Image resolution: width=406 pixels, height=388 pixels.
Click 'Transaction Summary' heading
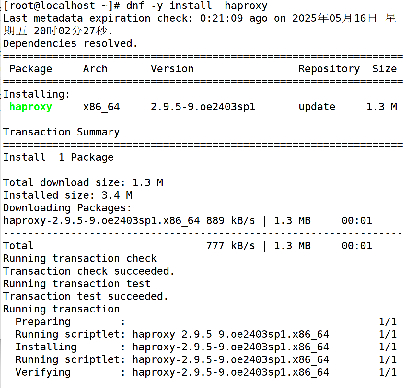pos(62,132)
